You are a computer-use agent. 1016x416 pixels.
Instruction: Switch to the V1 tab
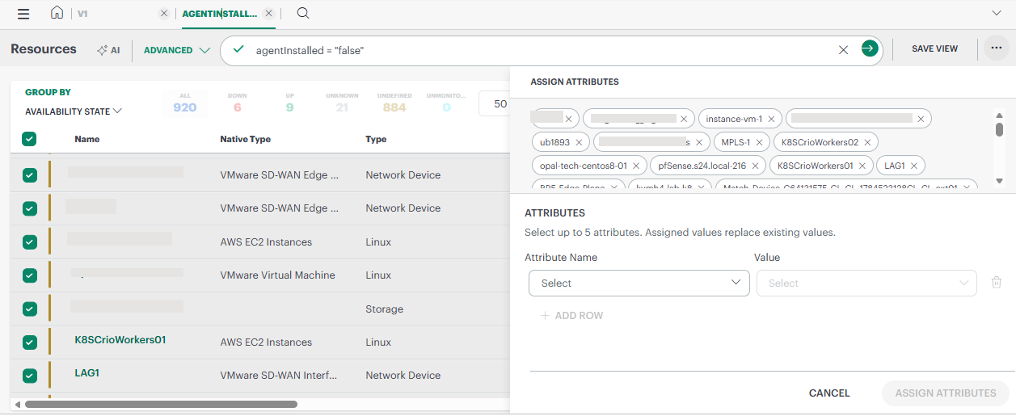(x=82, y=14)
